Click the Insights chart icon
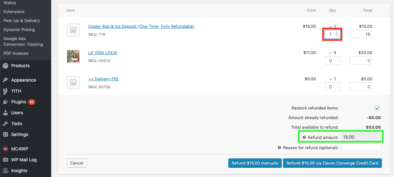 tap(5, 171)
